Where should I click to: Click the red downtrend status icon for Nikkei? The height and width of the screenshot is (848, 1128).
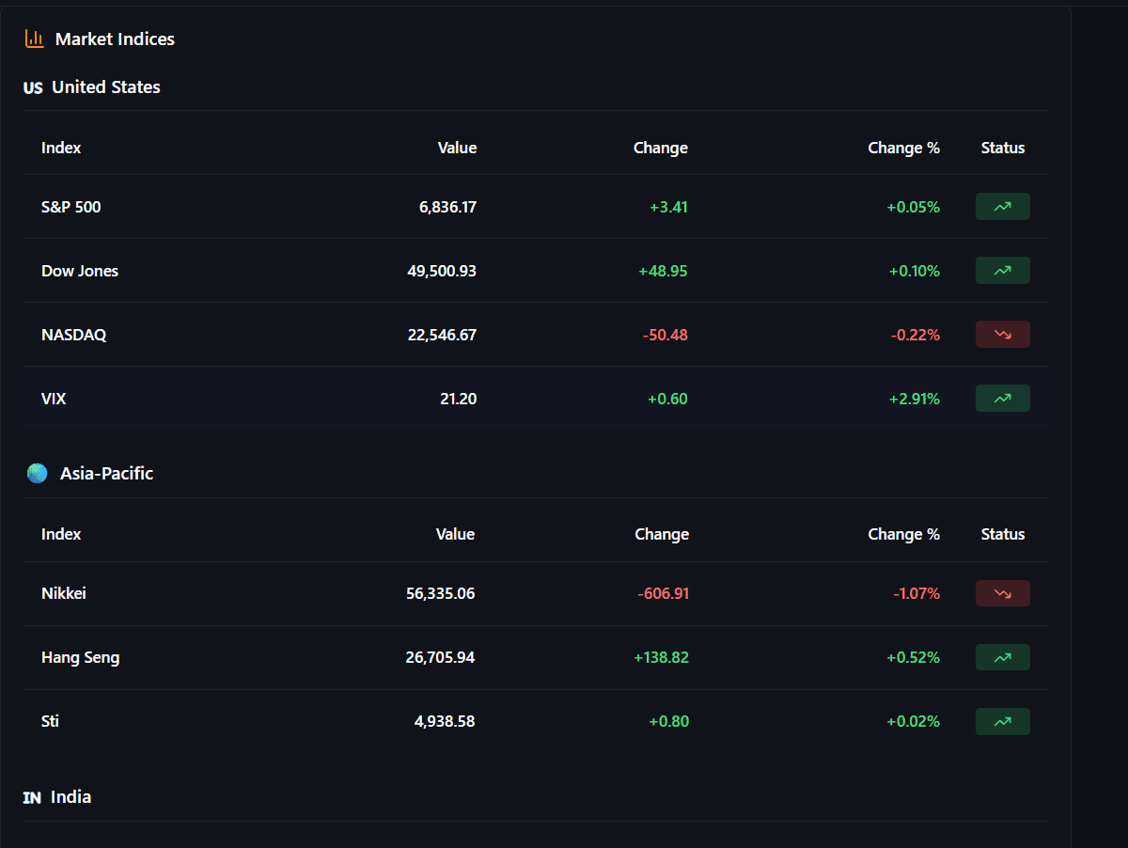coord(1002,593)
